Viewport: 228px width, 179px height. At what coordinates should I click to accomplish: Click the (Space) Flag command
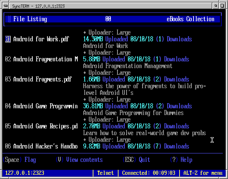coord(19,160)
